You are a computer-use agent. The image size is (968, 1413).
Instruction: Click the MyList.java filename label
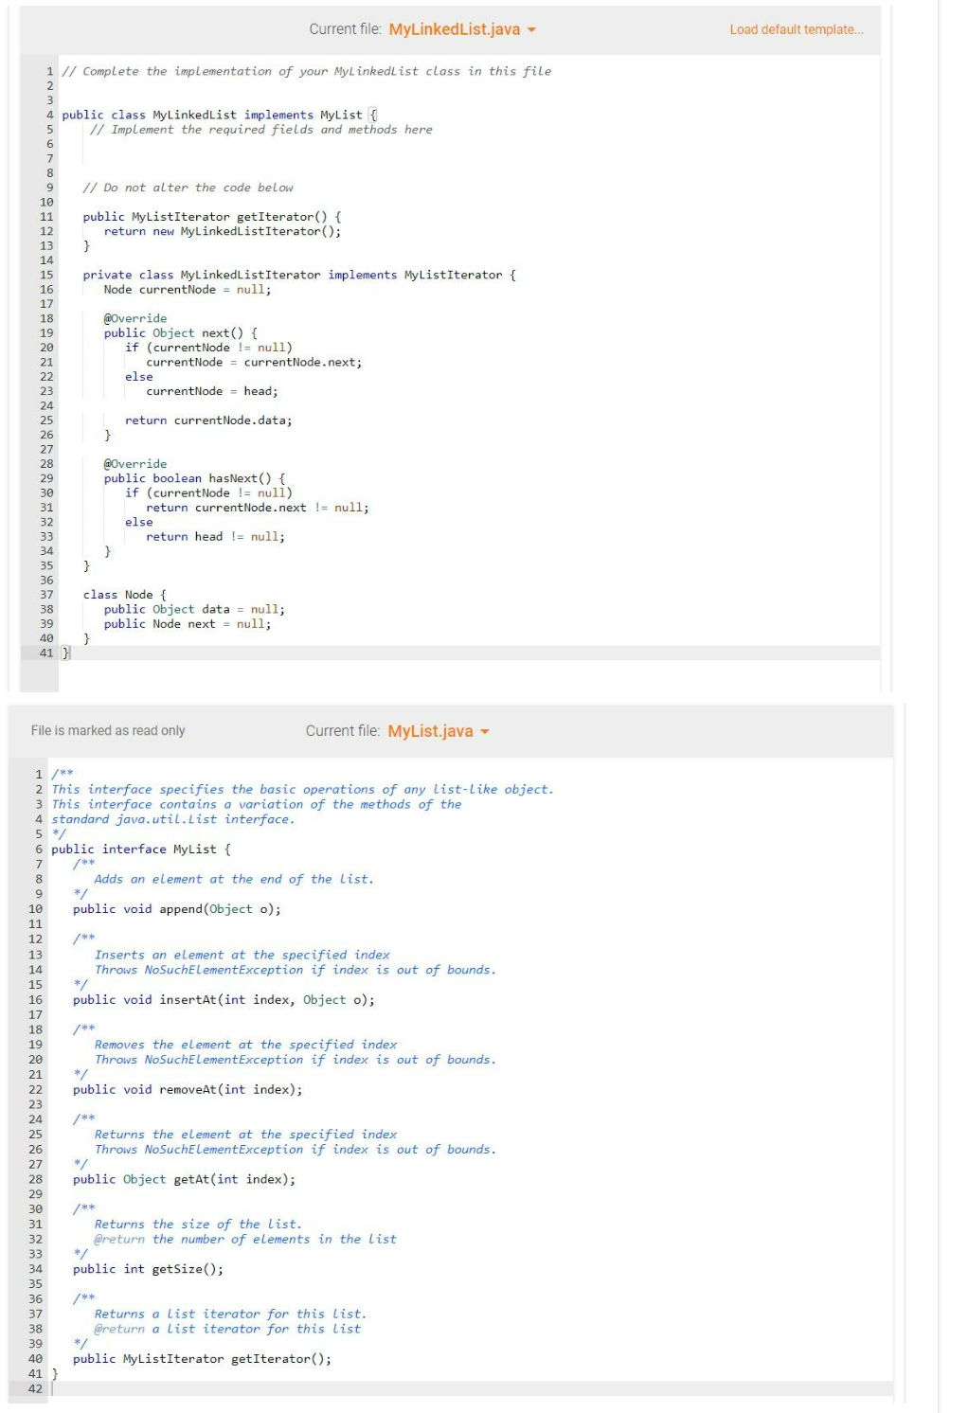point(428,731)
